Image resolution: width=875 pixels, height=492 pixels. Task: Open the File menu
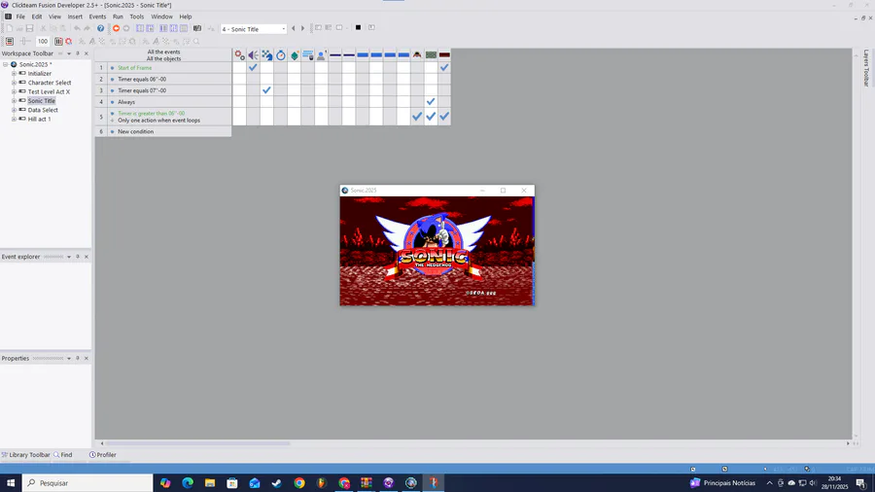point(20,17)
